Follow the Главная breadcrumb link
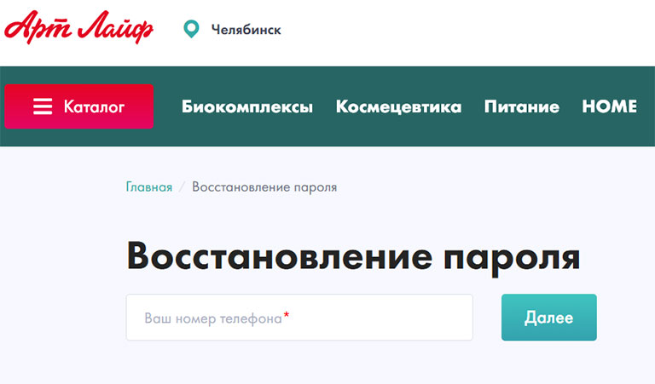Image resolution: width=655 pixels, height=384 pixels. click(x=149, y=187)
